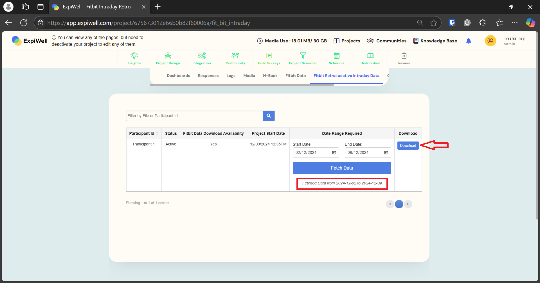Viewport: 540px width, 283px height.
Task: Click the Showing 1 to 1 entries text
Action: coord(147,203)
